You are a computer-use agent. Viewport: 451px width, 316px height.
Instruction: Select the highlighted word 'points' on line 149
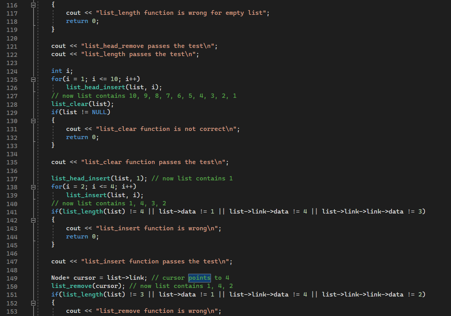coord(199,278)
